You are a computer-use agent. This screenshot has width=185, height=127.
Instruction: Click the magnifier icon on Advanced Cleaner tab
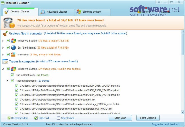pyautogui.click(x=43, y=12)
